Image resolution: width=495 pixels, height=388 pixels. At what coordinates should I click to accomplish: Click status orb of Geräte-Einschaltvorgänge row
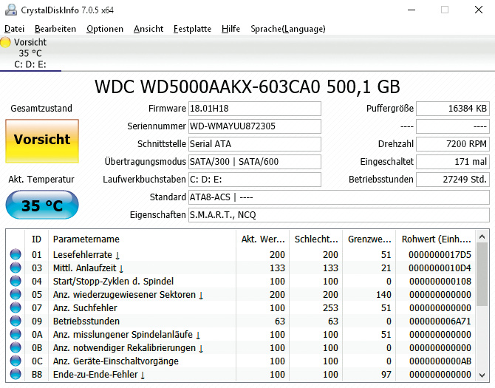[16, 361]
